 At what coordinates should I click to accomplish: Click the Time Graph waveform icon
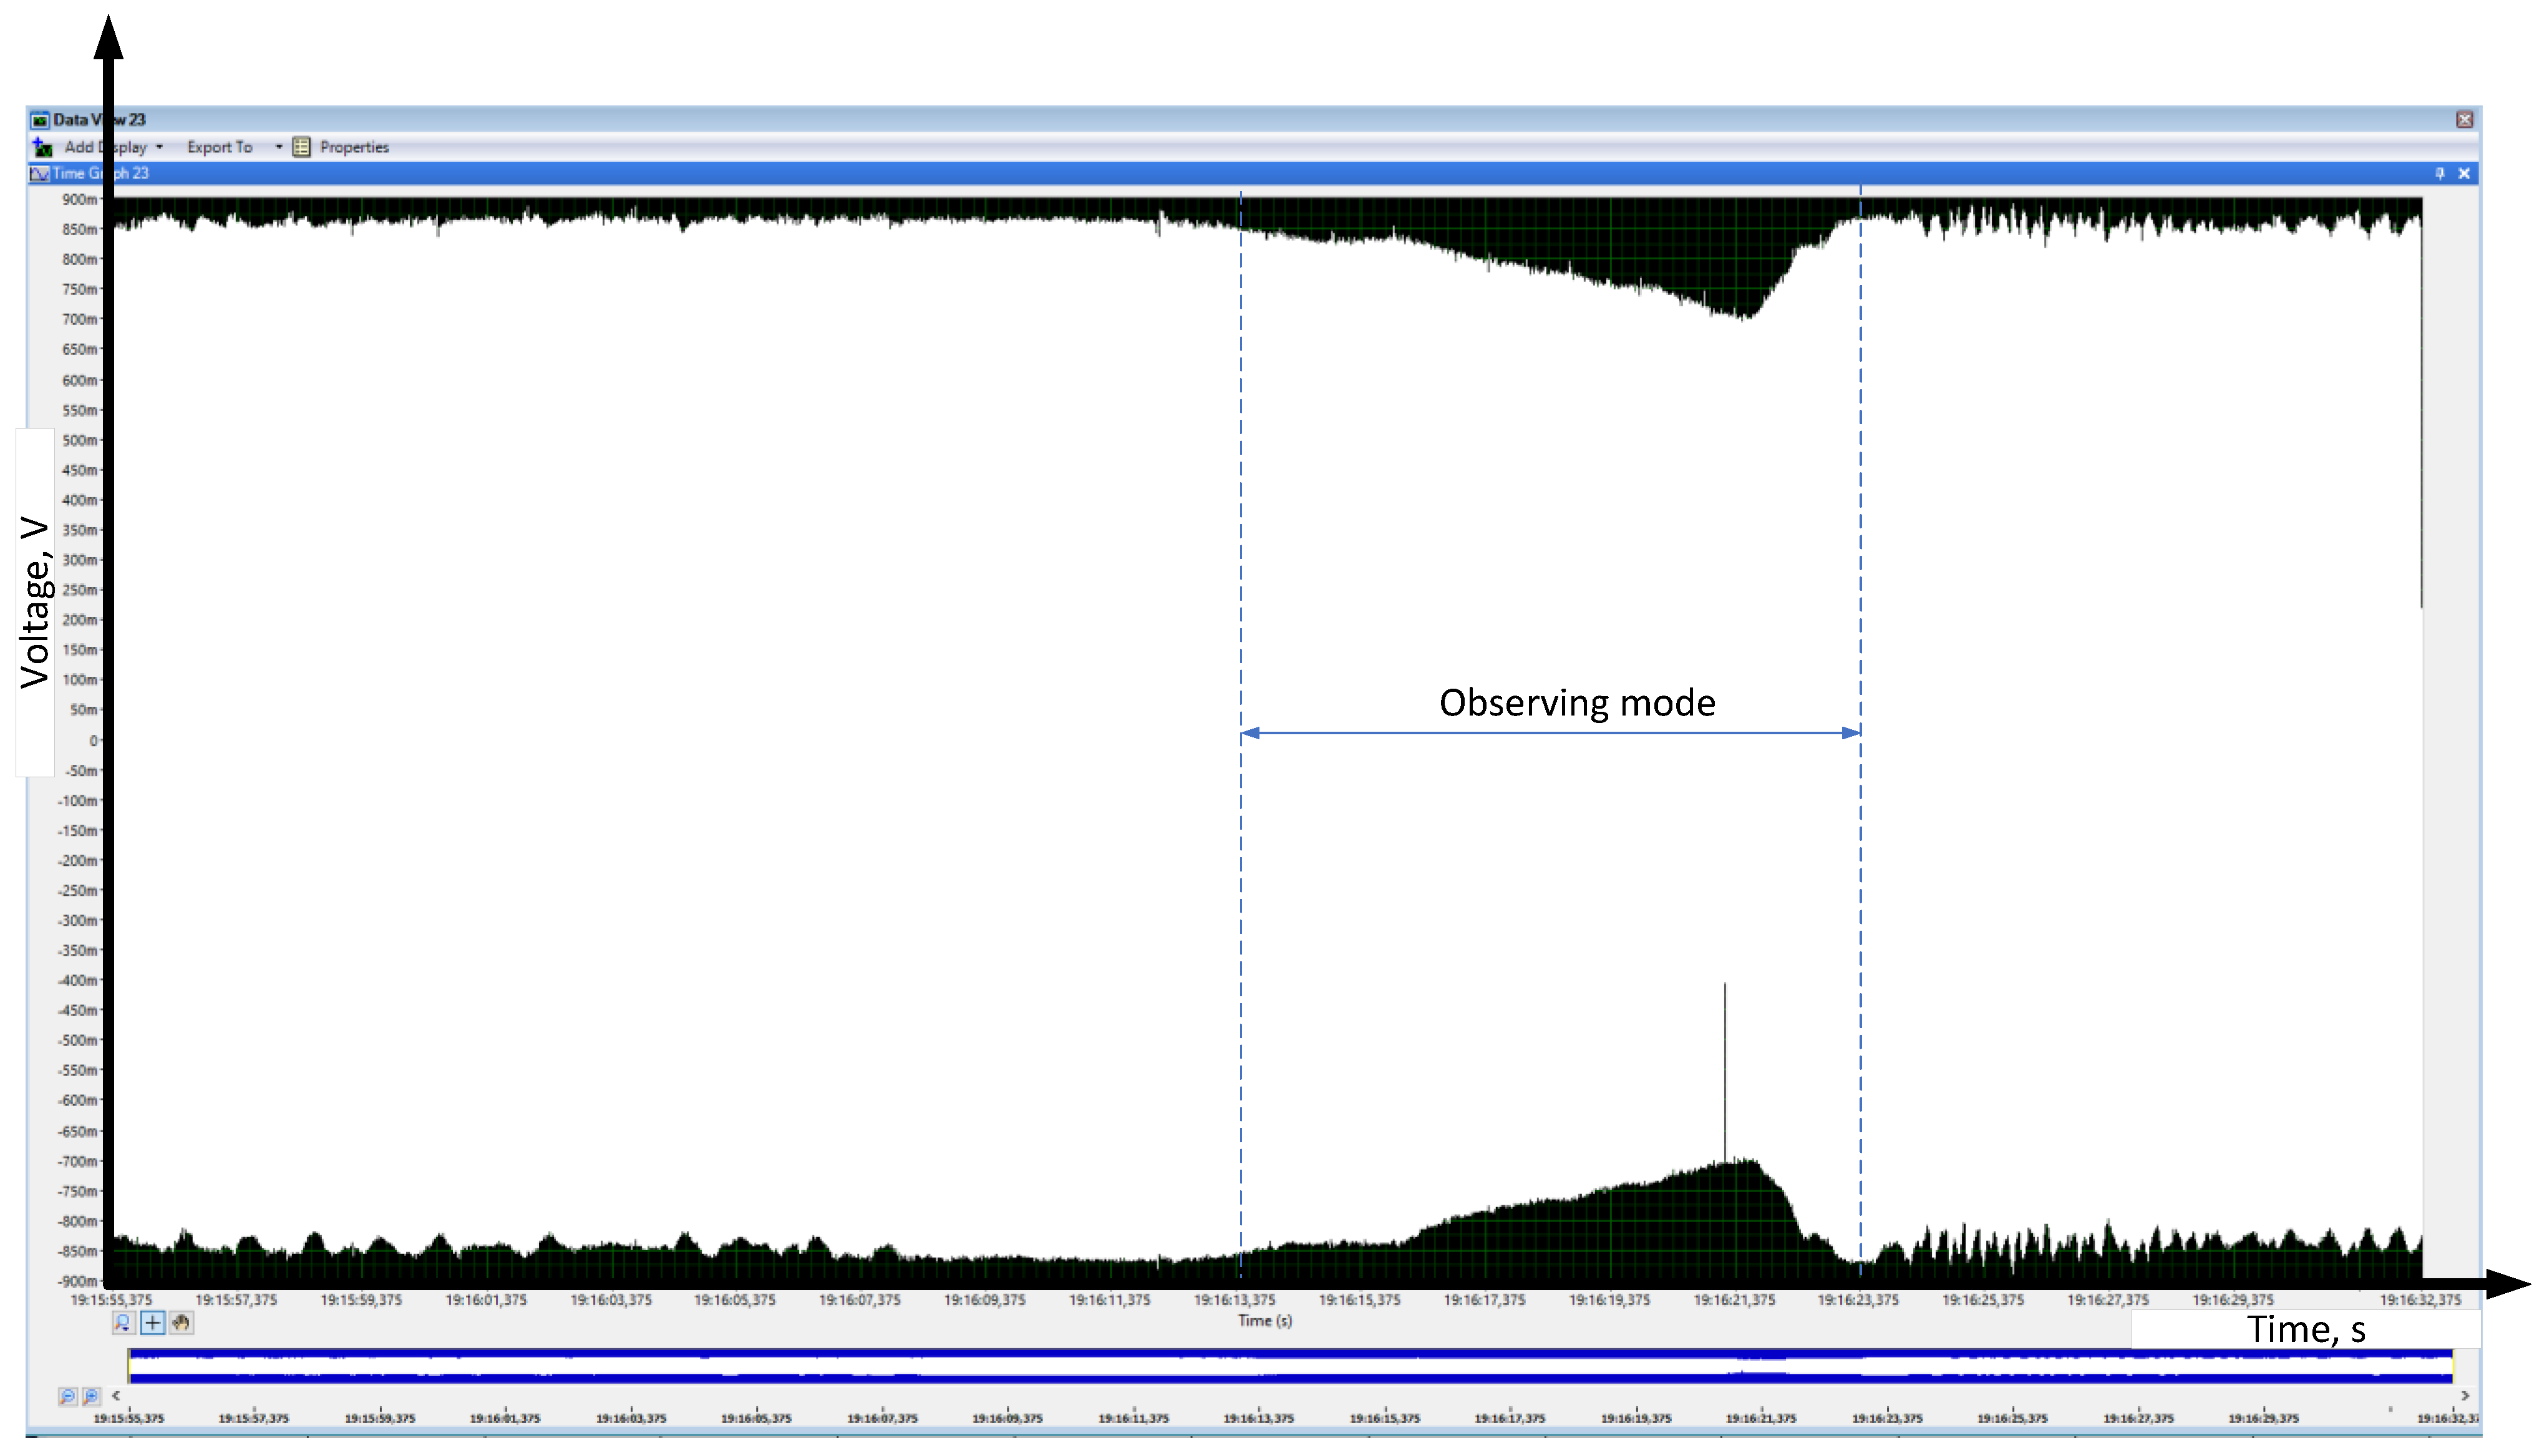pos(40,173)
